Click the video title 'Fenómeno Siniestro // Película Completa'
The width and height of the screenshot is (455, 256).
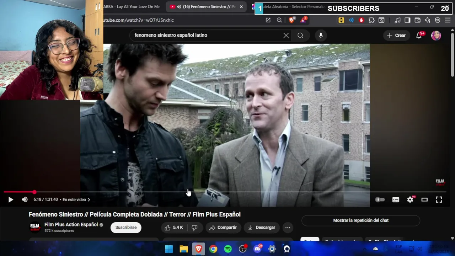click(x=135, y=214)
